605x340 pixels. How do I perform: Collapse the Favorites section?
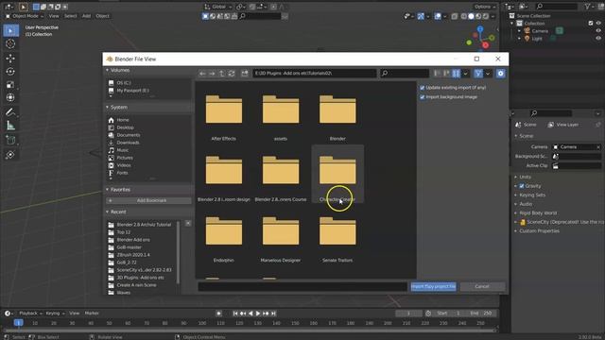click(x=107, y=190)
